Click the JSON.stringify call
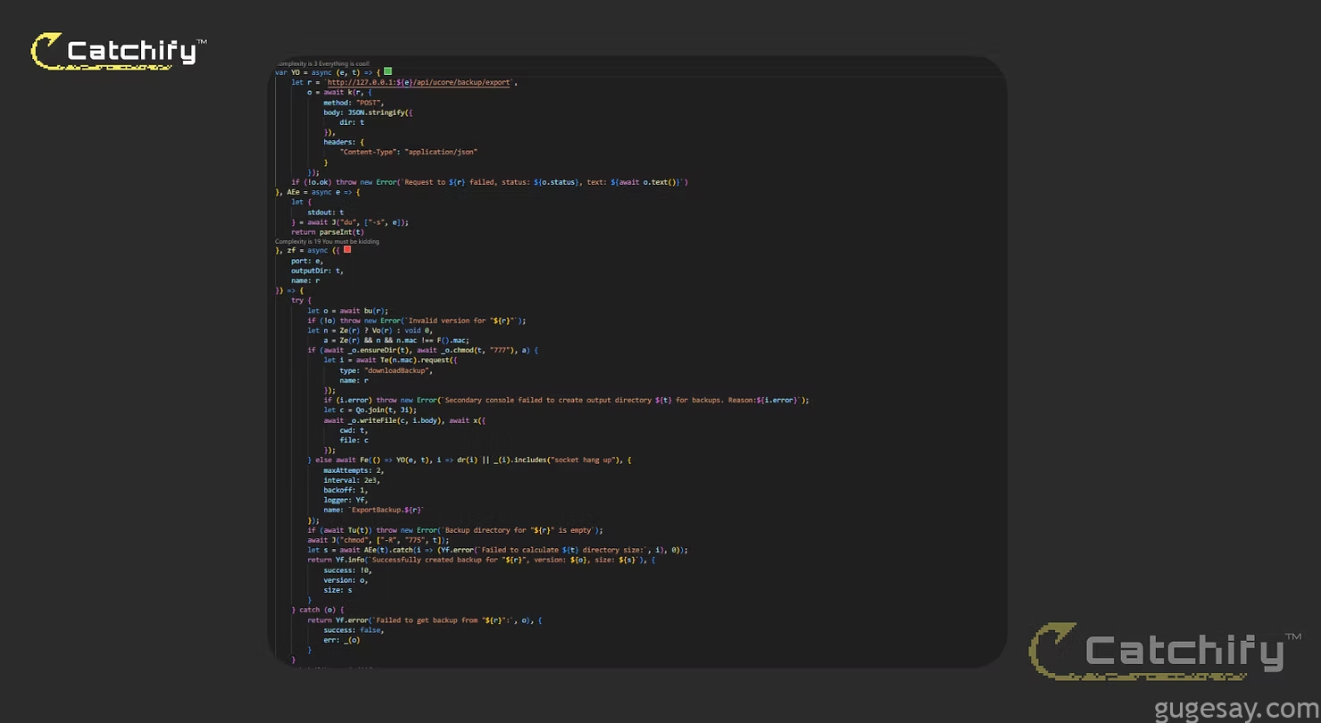 click(x=379, y=112)
